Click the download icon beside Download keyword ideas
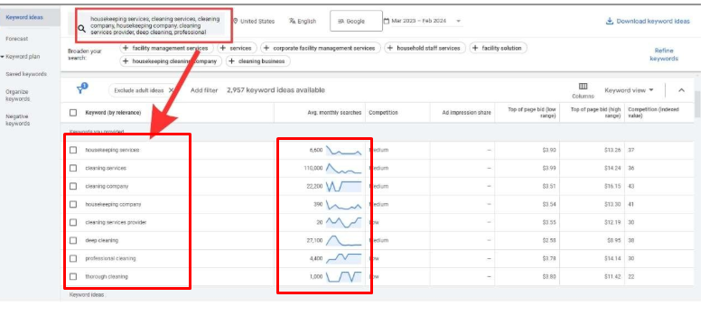728x325 pixels. [x=610, y=22]
